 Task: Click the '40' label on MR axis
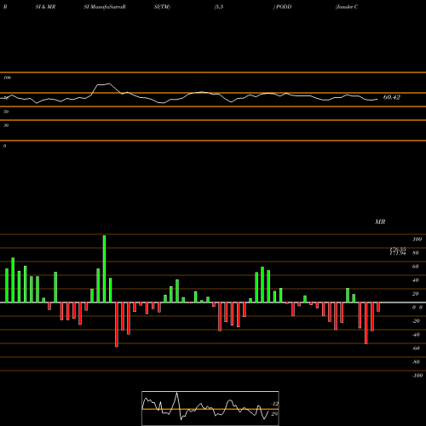[x=416, y=280]
